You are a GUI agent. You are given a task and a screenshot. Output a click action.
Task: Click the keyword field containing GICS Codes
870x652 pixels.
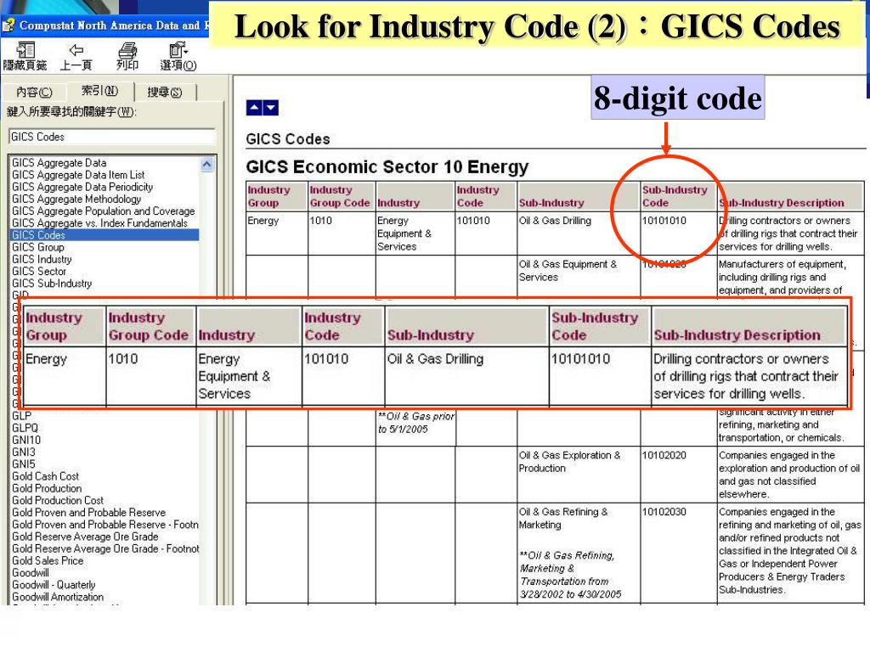coord(111,137)
